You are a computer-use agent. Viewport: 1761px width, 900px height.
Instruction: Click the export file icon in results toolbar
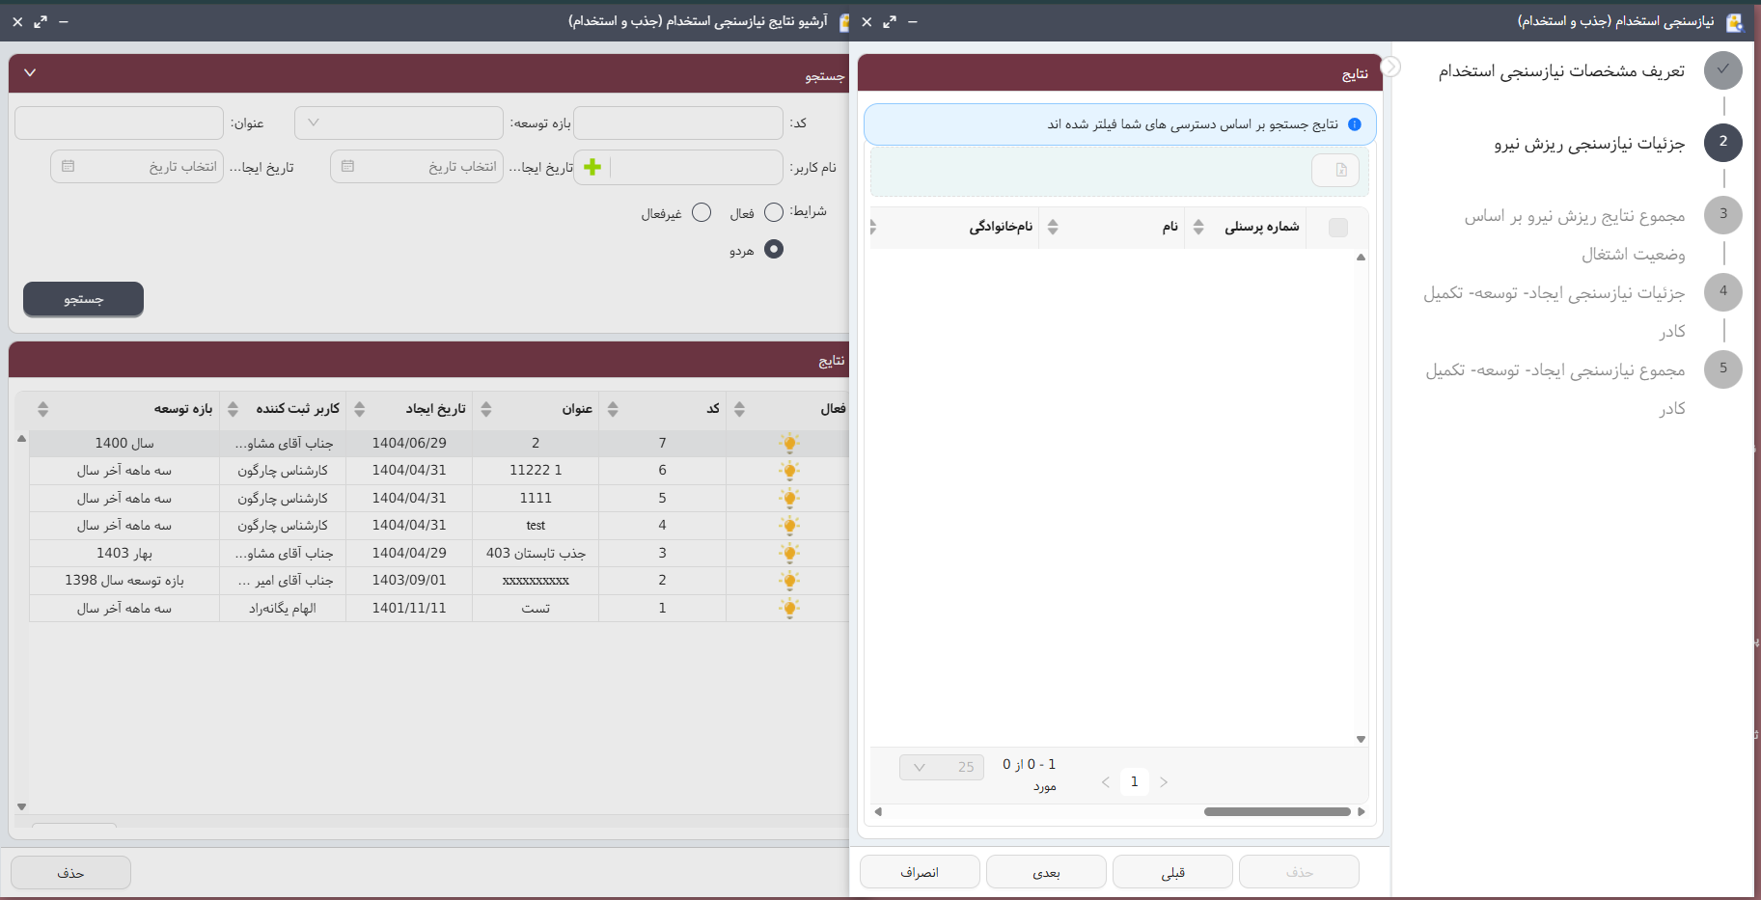tap(1340, 170)
